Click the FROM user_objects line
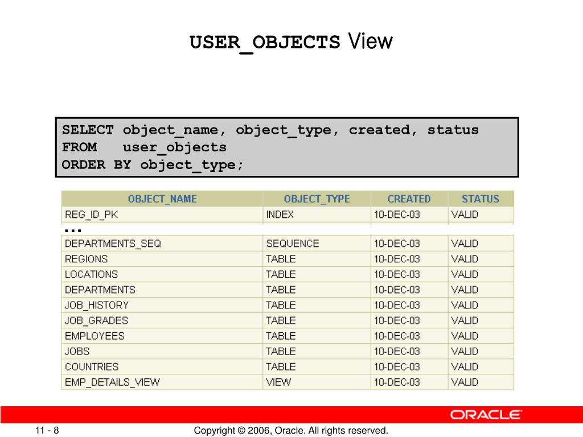Viewport: 583px width, 437px height. coord(144,147)
